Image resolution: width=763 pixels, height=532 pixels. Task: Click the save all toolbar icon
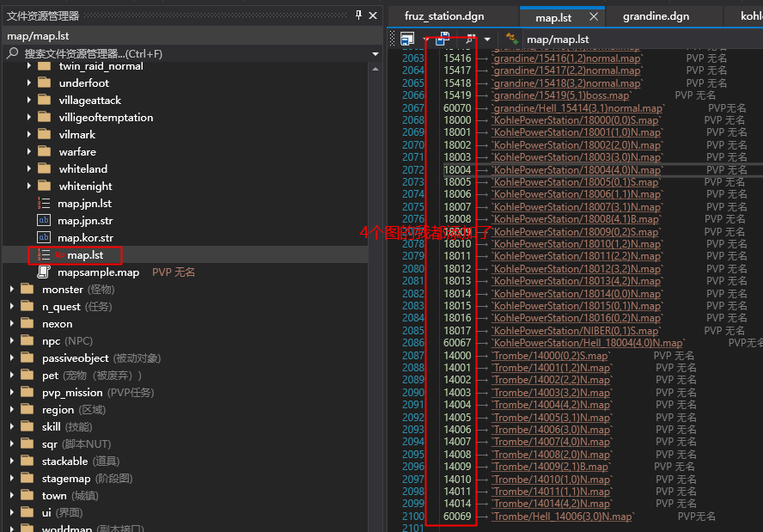tap(443, 39)
